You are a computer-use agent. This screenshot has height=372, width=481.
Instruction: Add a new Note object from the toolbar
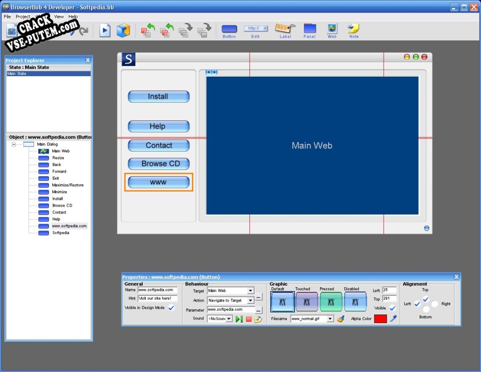point(354,31)
